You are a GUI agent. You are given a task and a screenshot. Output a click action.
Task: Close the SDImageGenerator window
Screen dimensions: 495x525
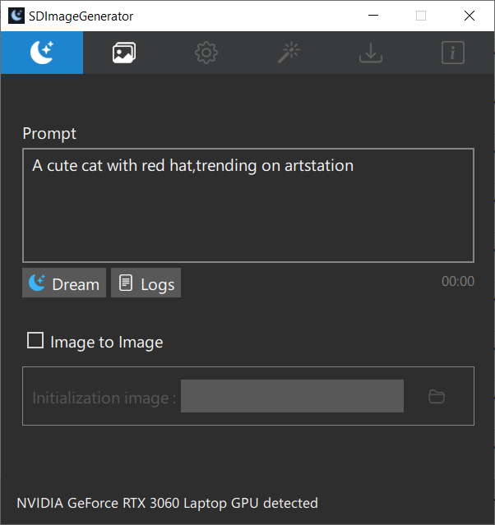coord(470,16)
